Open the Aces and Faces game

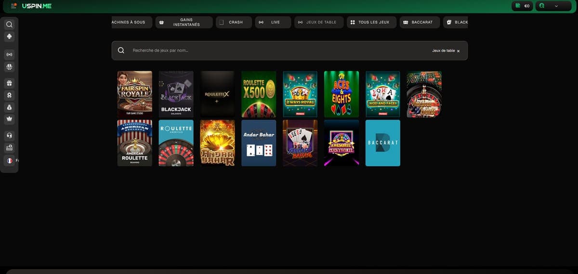383,94
